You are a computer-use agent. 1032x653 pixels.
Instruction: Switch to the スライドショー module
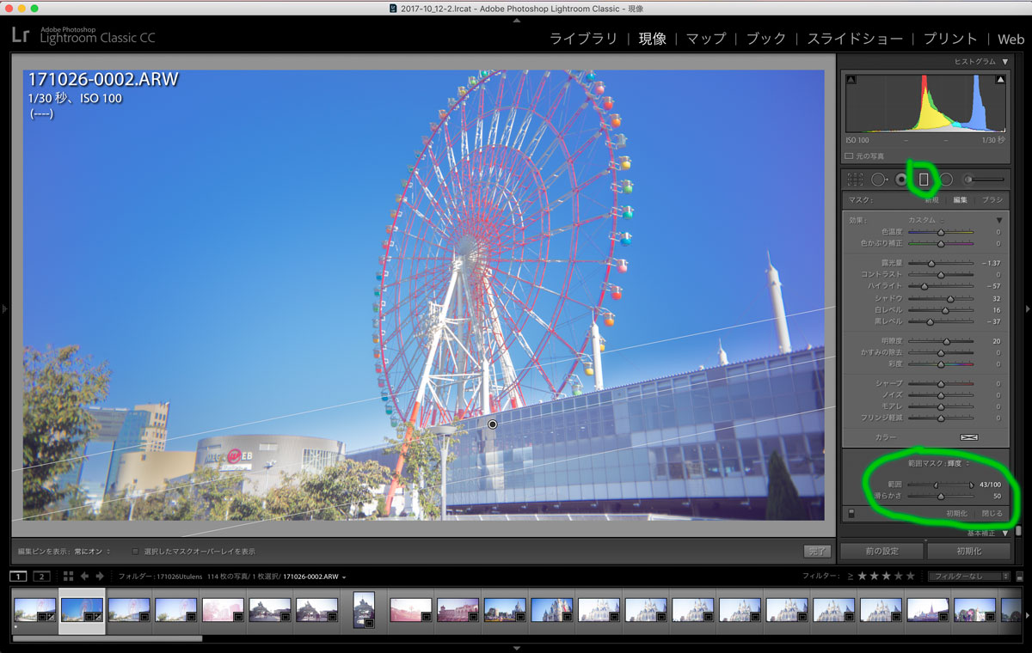point(855,39)
